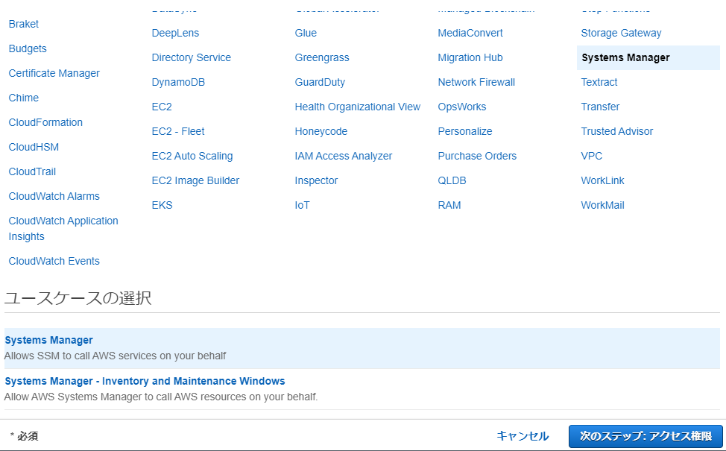Click the Certificate Manager link
This screenshot has width=726, height=451.
pos(54,73)
